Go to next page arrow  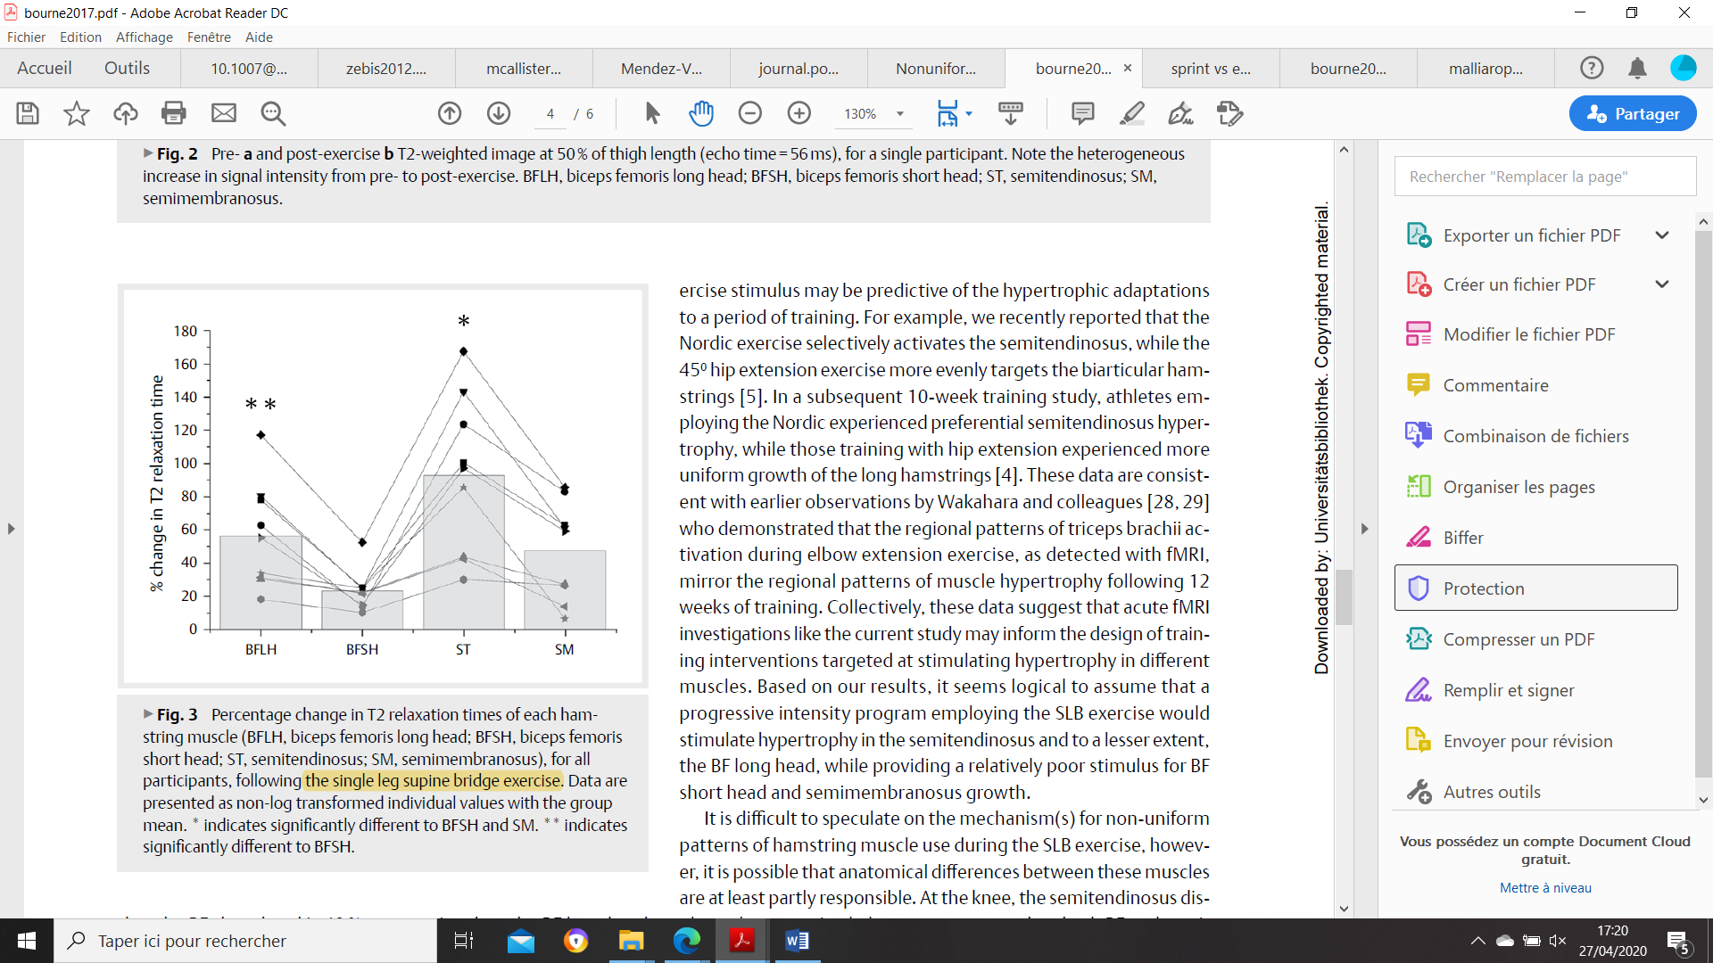click(x=499, y=113)
